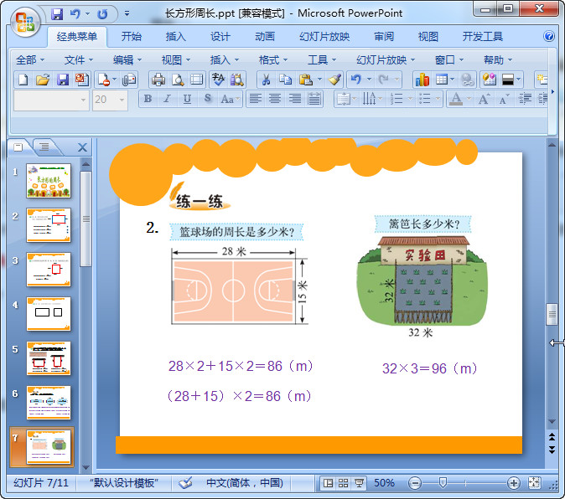The image size is (565, 499).
Task: Click the zoom slider handle
Action: tap(443, 482)
